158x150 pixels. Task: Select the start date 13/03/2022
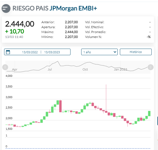coord(30,52)
